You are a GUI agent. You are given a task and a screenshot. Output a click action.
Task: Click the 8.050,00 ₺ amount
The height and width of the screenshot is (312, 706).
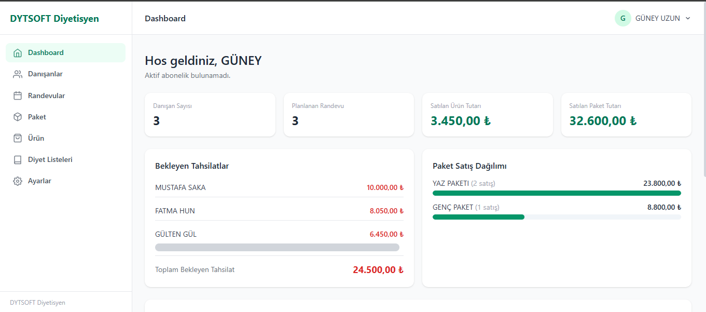click(386, 211)
